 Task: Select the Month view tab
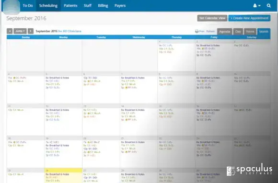264,32
